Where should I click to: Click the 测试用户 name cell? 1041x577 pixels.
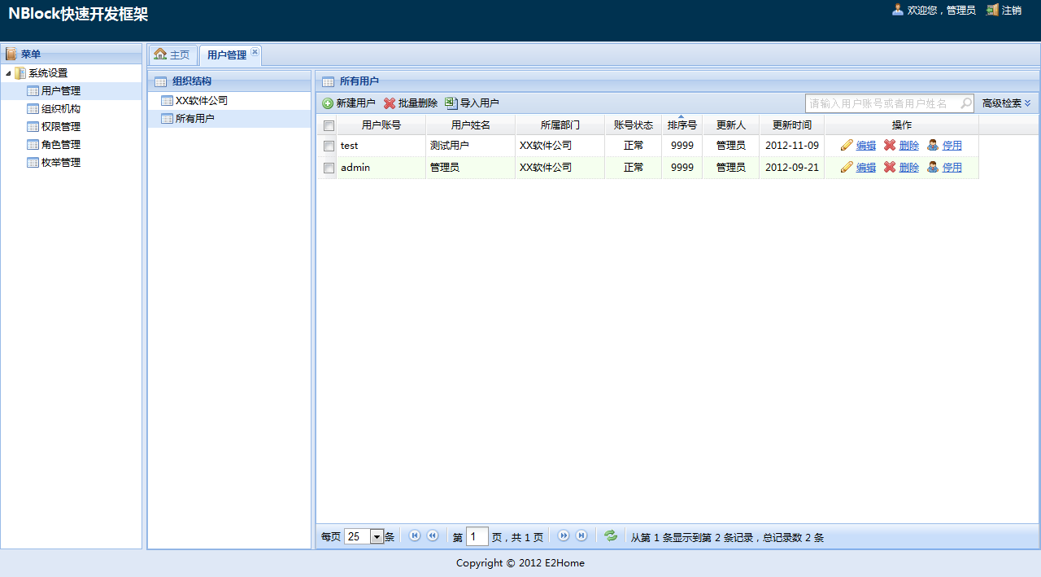click(471, 146)
